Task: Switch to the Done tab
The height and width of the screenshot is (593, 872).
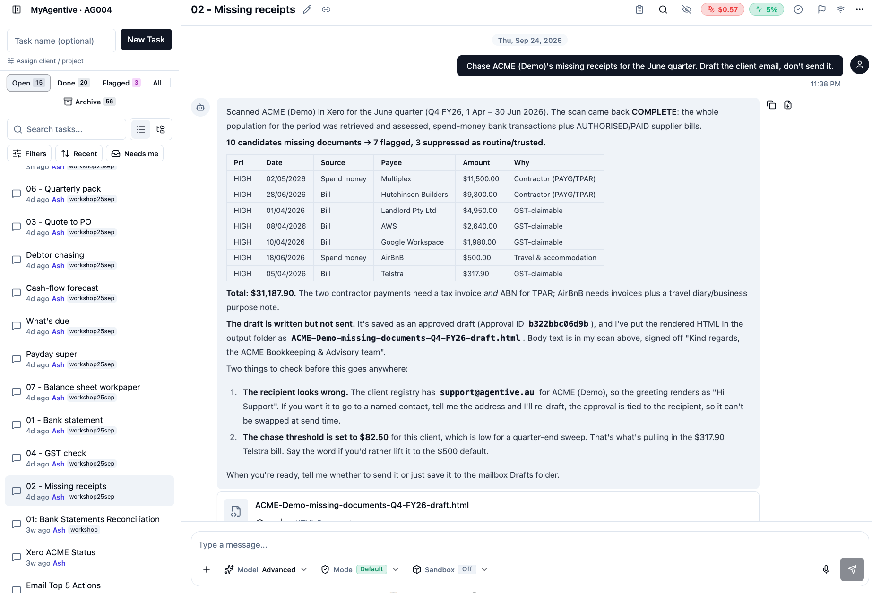Action: (73, 83)
